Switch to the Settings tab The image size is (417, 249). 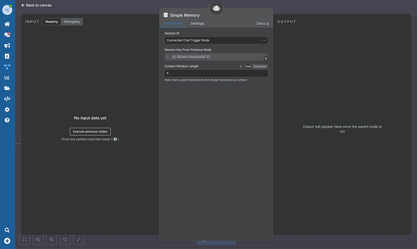click(198, 23)
